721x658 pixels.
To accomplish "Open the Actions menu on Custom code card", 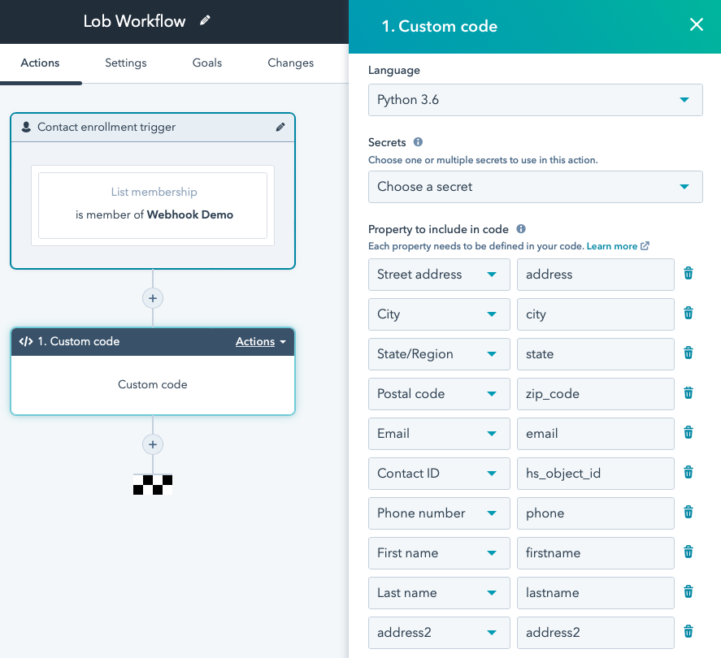I will click(x=260, y=342).
